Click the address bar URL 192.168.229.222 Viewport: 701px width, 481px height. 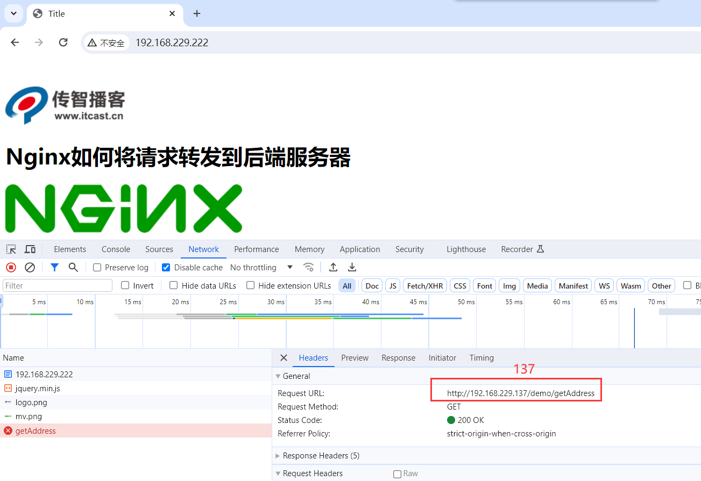[x=172, y=42]
